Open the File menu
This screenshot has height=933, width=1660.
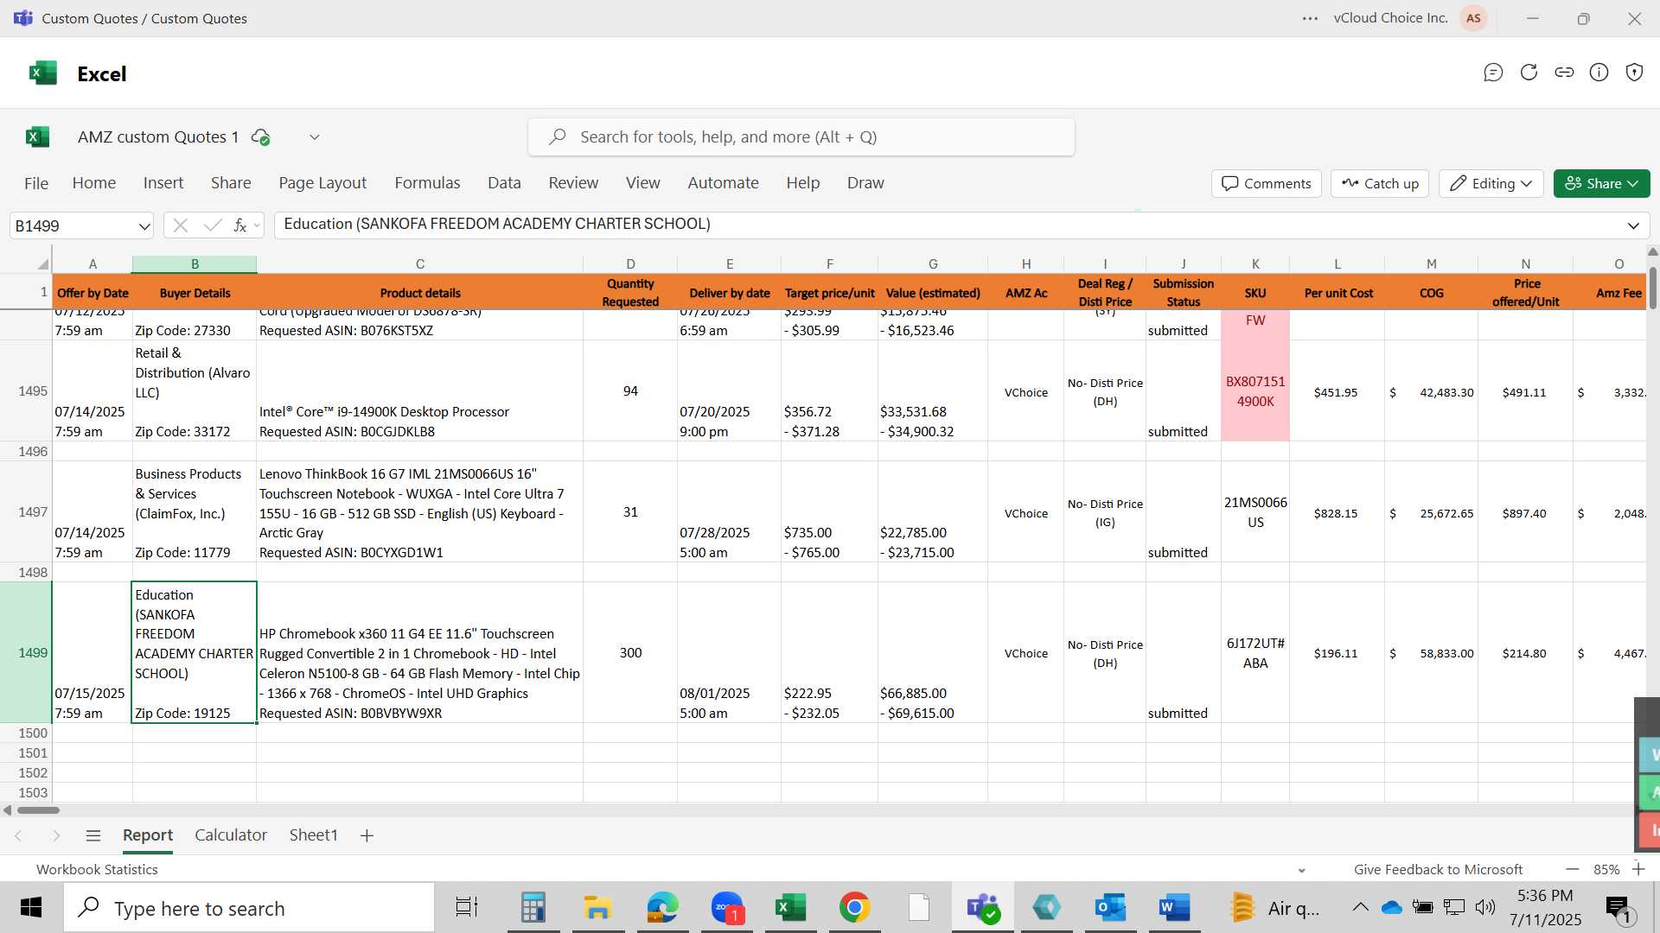click(36, 183)
